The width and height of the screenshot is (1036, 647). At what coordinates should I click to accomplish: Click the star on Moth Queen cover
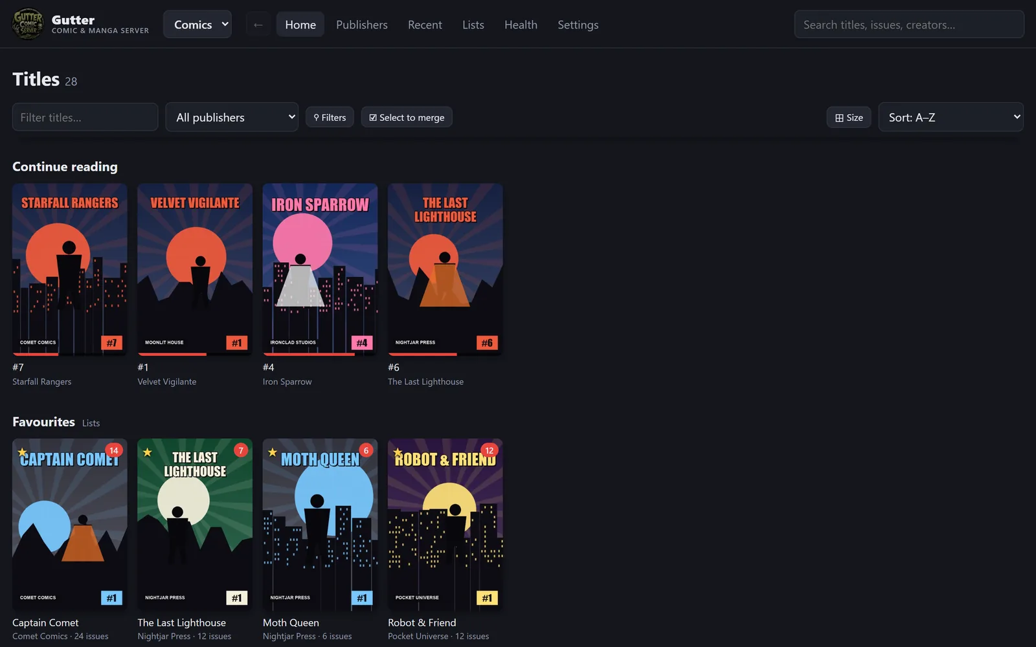coord(273,452)
